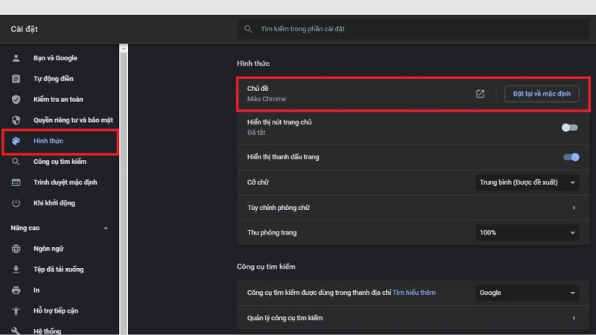Click the person icon beside Bạn và Google
The height and width of the screenshot is (335, 596).
[x=16, y=58]
